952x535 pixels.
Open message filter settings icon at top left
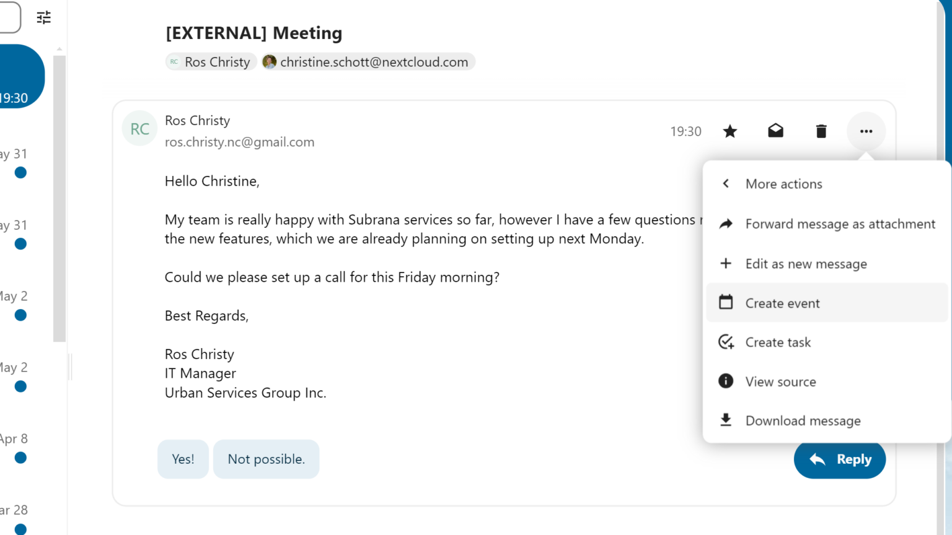[43, 17]
